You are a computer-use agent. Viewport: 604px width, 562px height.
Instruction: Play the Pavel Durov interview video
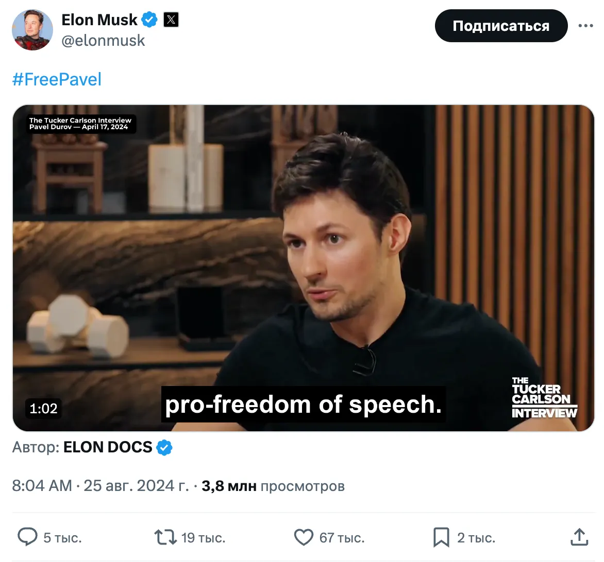[x=304, y=268]
